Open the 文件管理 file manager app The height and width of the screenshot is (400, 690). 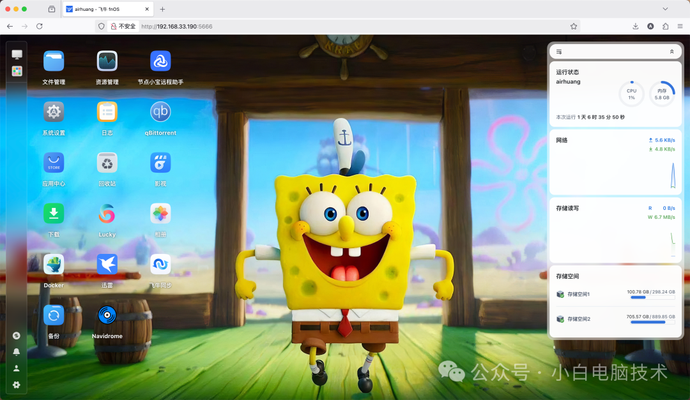coord(54,61)
